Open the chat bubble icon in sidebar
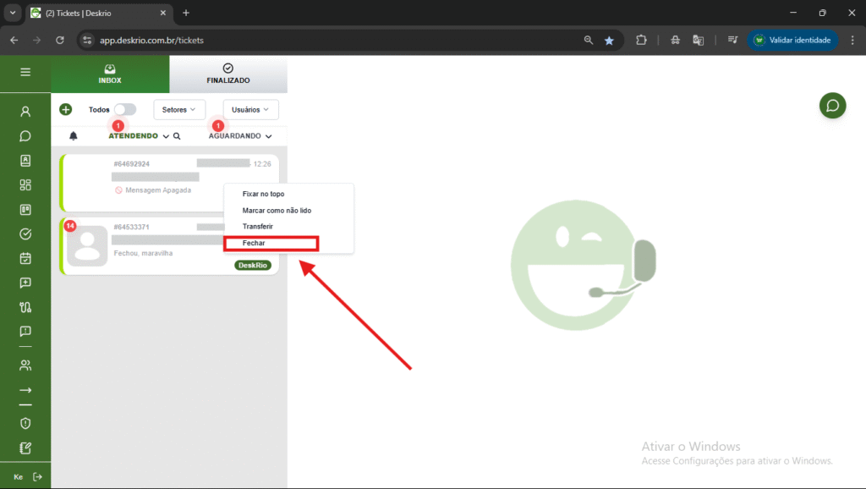866x489 pixels. (x=25, y=136)
